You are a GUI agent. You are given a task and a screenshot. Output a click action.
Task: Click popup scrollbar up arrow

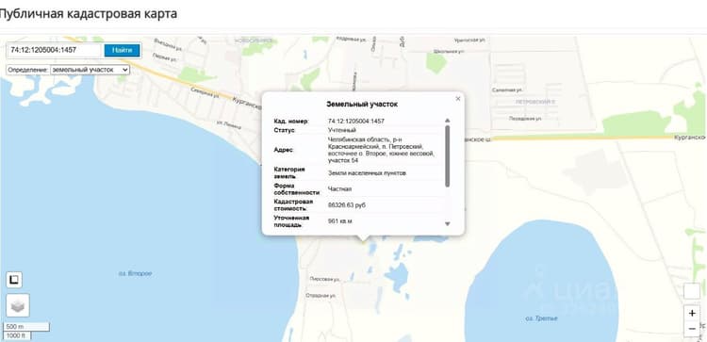pos(447,121)
